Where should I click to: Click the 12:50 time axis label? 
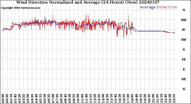click(x=95, y=98)
